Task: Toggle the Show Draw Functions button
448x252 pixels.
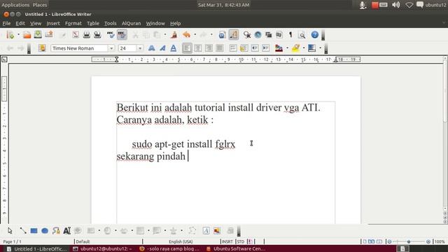Action: [233, 35]
